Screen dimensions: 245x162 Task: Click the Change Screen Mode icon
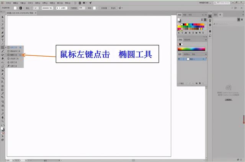[3, 140]
